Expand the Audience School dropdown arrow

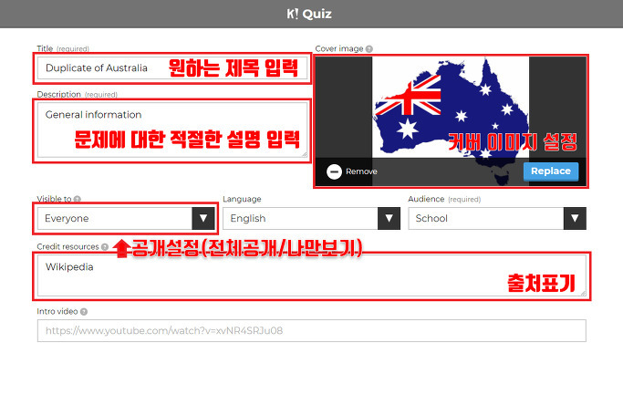click(575, 218)
